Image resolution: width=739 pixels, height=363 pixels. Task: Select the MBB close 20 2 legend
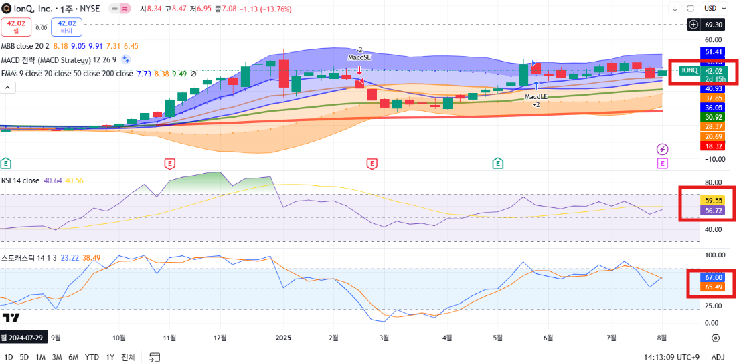pos(25,46)
